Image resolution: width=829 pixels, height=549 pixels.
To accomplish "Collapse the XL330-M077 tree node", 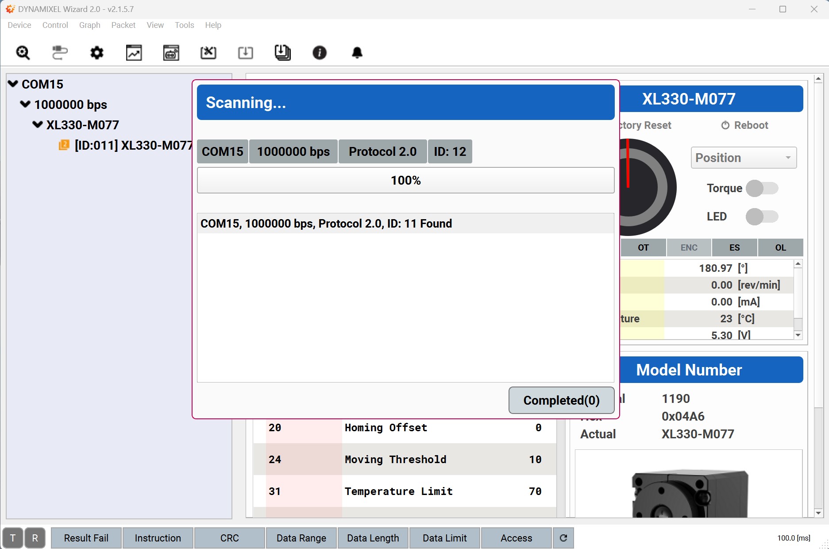I will [38, 124].
